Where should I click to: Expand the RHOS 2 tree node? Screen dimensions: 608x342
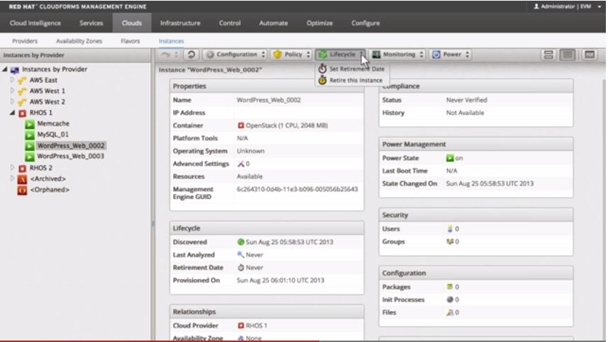12,168
